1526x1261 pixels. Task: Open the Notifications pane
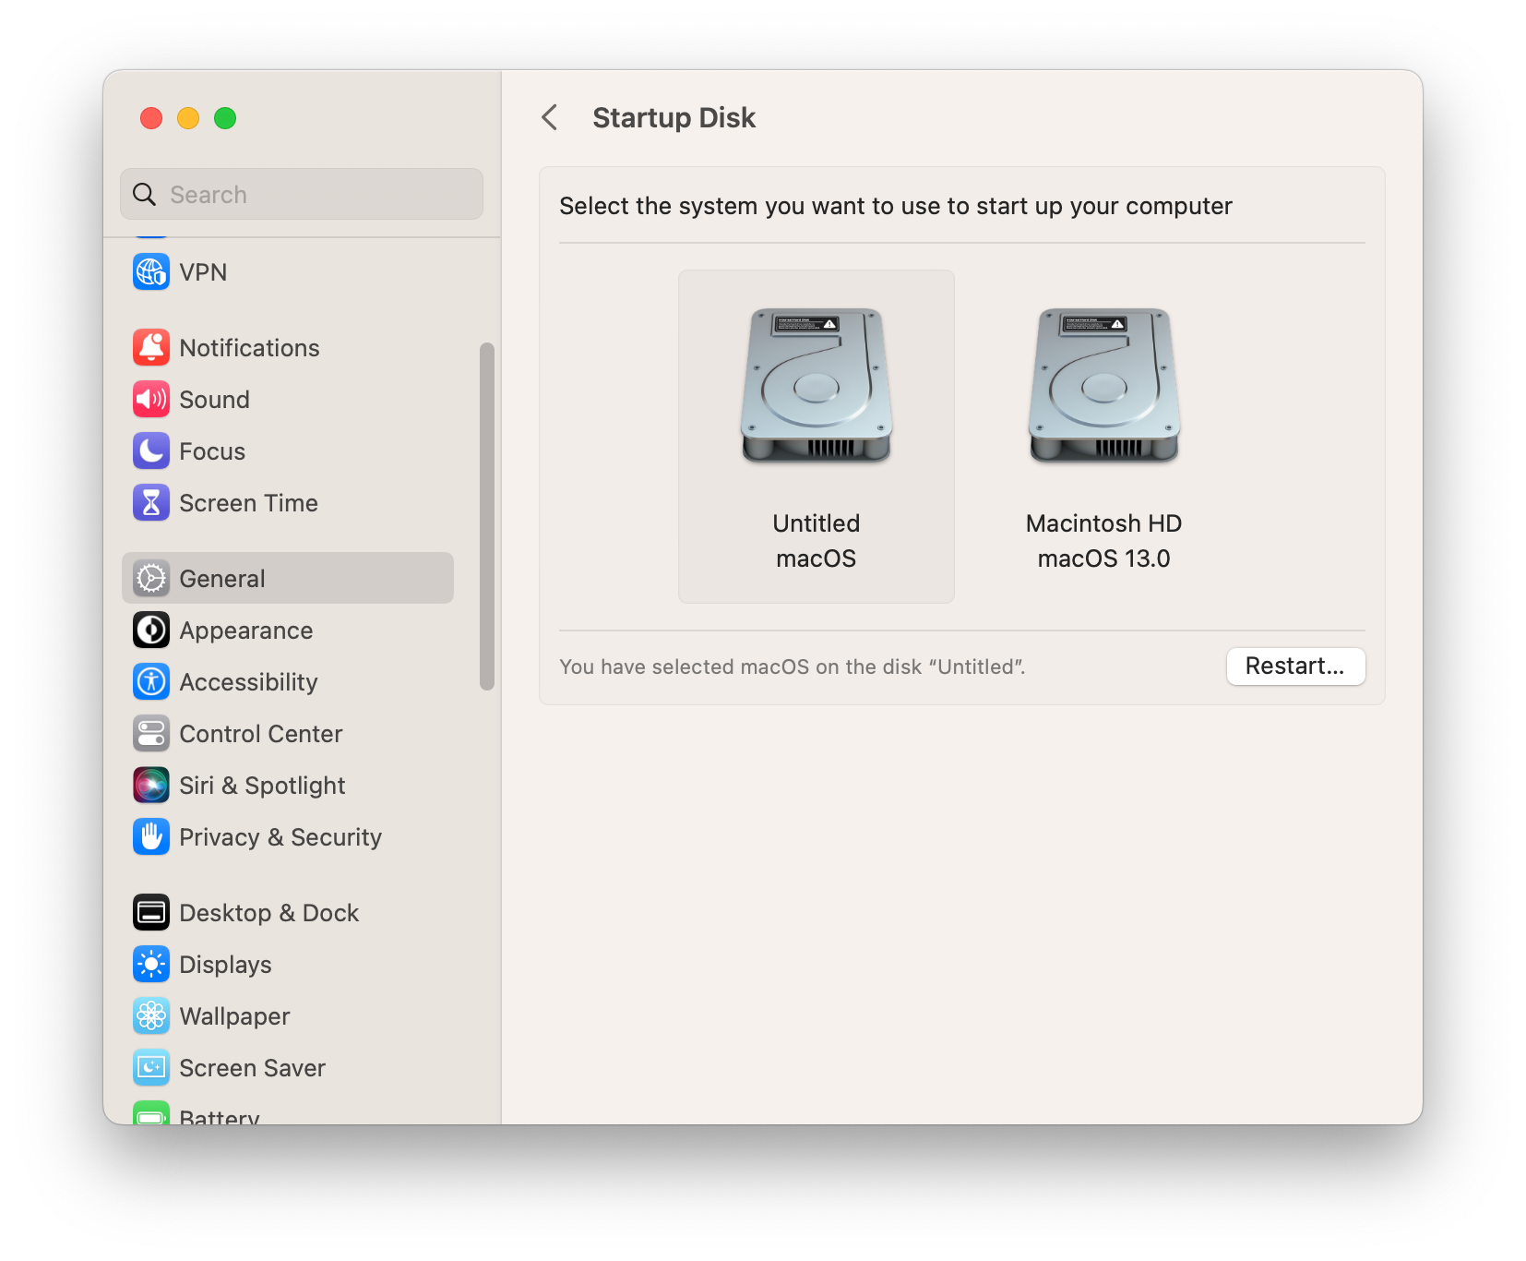tap(288, 348)
